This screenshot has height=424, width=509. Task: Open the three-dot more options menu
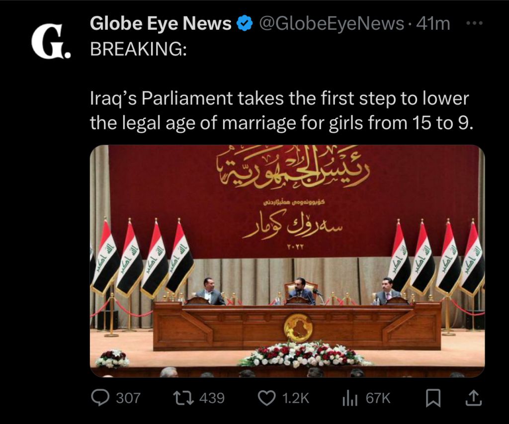[x=474, y=23]
